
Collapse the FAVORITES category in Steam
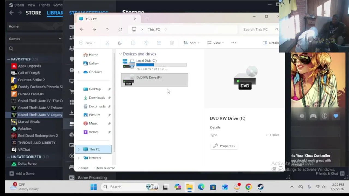9,59
